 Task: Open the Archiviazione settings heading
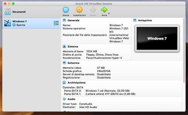point(76,82)
